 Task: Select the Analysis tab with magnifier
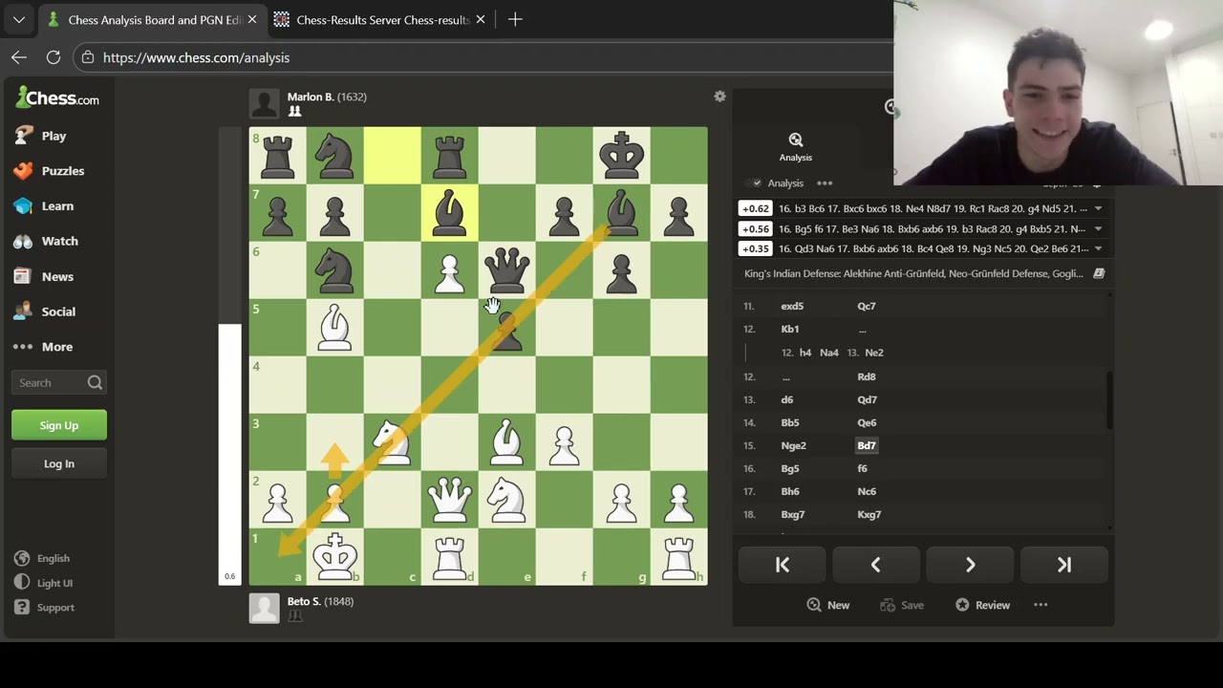795,147
